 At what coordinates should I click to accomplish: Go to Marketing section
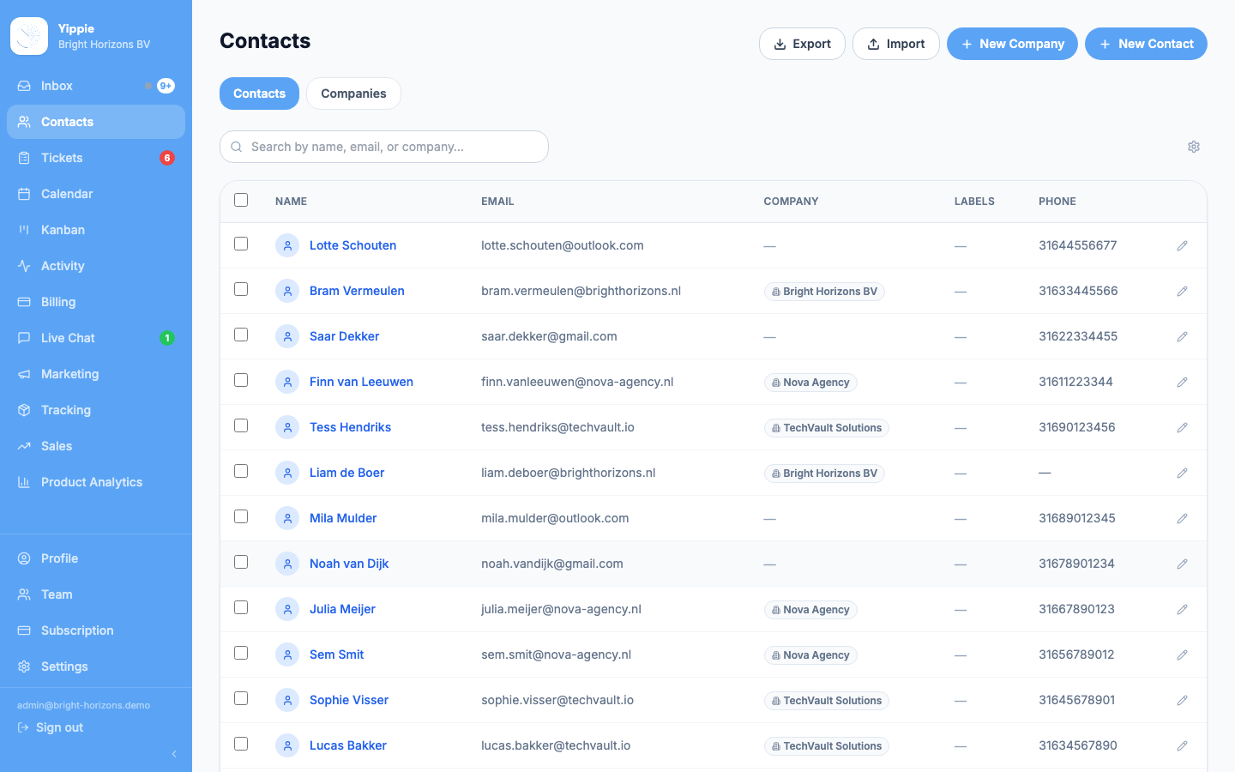96,374
